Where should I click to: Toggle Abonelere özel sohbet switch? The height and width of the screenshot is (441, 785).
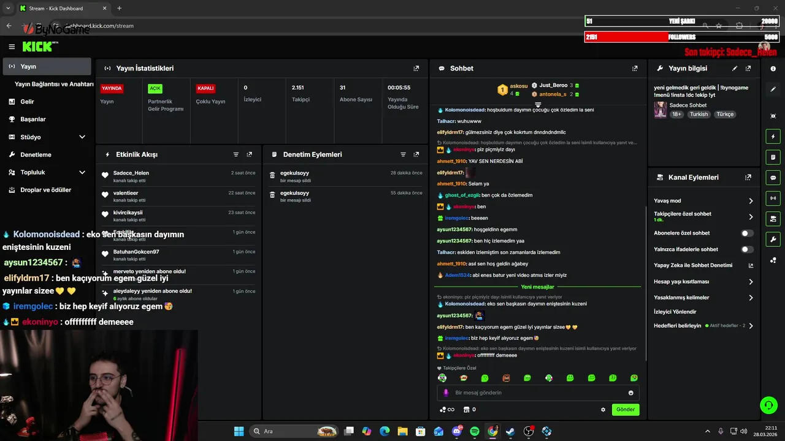tap(747, 233)
